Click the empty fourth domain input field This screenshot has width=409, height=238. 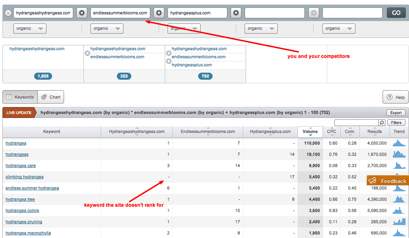pos(275,13)
